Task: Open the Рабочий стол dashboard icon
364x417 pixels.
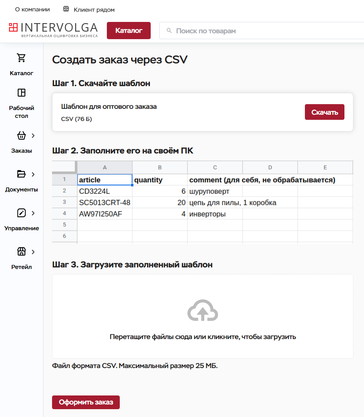Action: click(21, 93)
